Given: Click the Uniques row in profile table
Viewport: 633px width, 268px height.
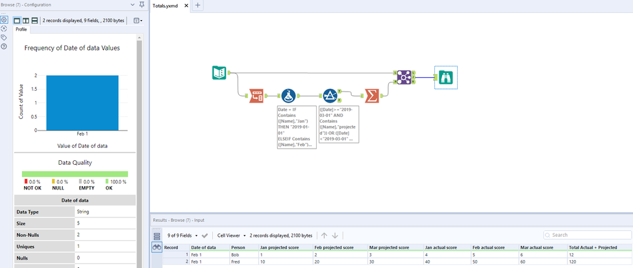Looking at the screenshot, I should pos(75,246).
